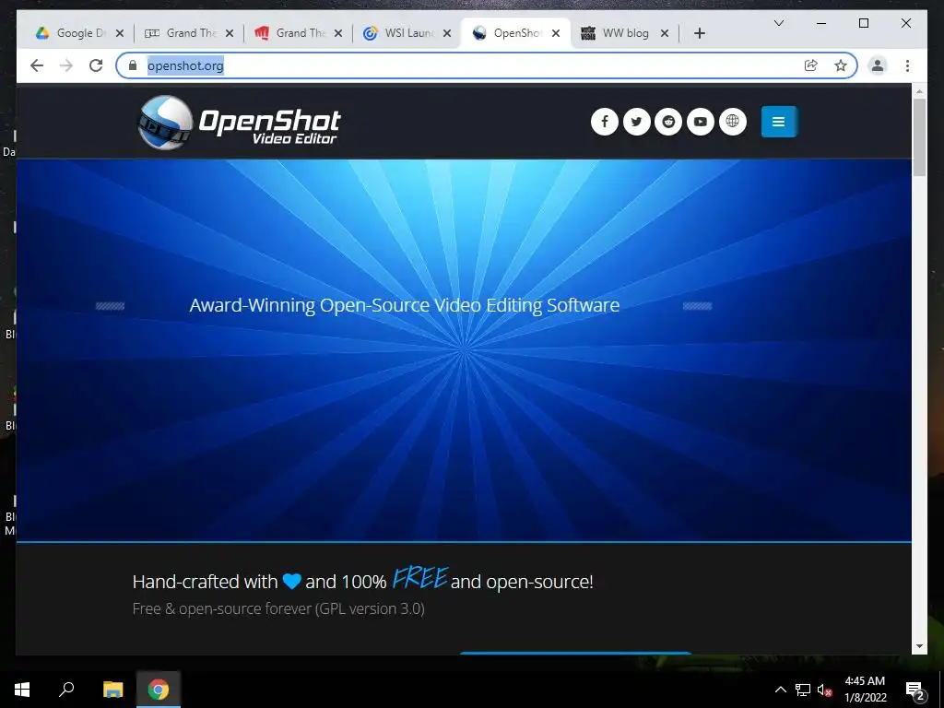Go forward in browser history
Viewport: 944px width, 708px height.
(66, 65)
